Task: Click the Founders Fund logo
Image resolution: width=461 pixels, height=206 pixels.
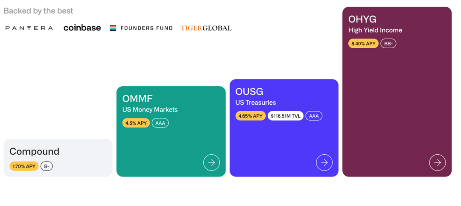Action: (141, 28)
